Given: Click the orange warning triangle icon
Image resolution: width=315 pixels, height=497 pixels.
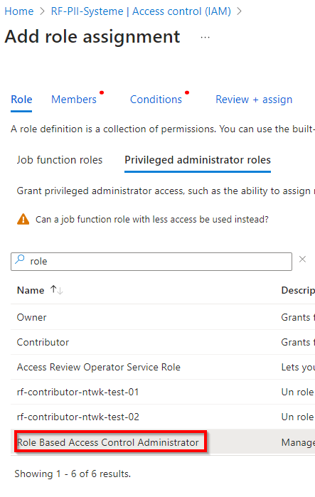Looking at the screenshot, I should click(23, 219).
